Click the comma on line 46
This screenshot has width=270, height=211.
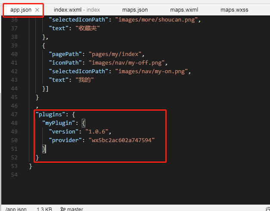pos(37,107)
